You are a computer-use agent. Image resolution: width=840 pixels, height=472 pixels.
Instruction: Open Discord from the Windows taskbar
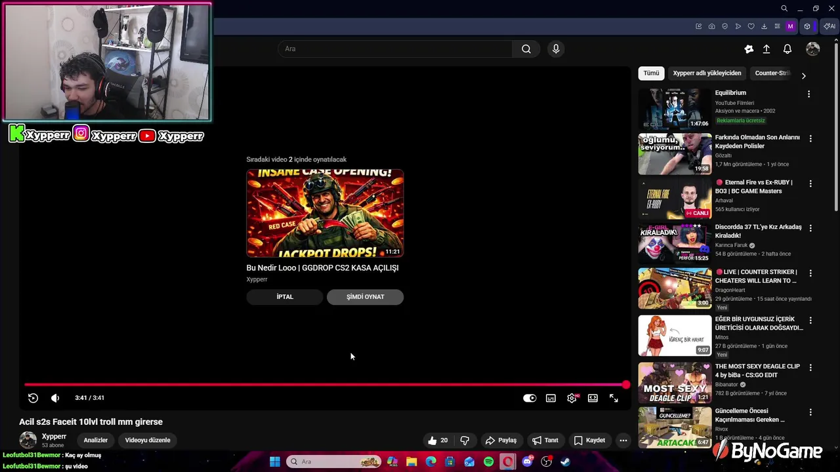coord(527,462)
